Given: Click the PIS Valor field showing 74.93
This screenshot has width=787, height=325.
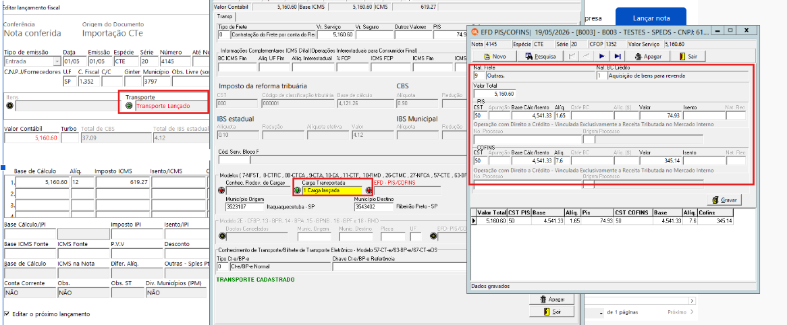Looking at the screenshot, I should pyautogui.click(x=659, y=115).
